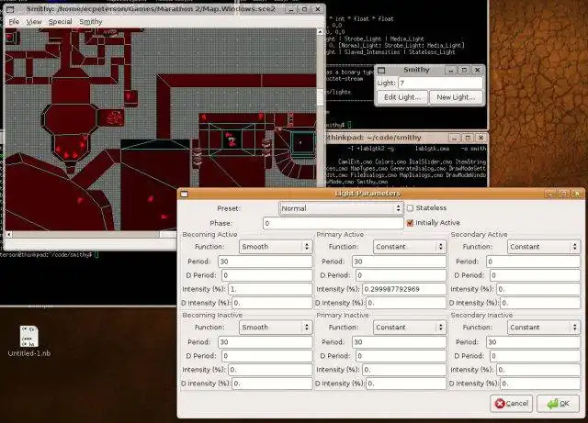Click map view scroll left arrow
Image resolution: width=588 pixels, height=423 pixels.
coord(8,235)
